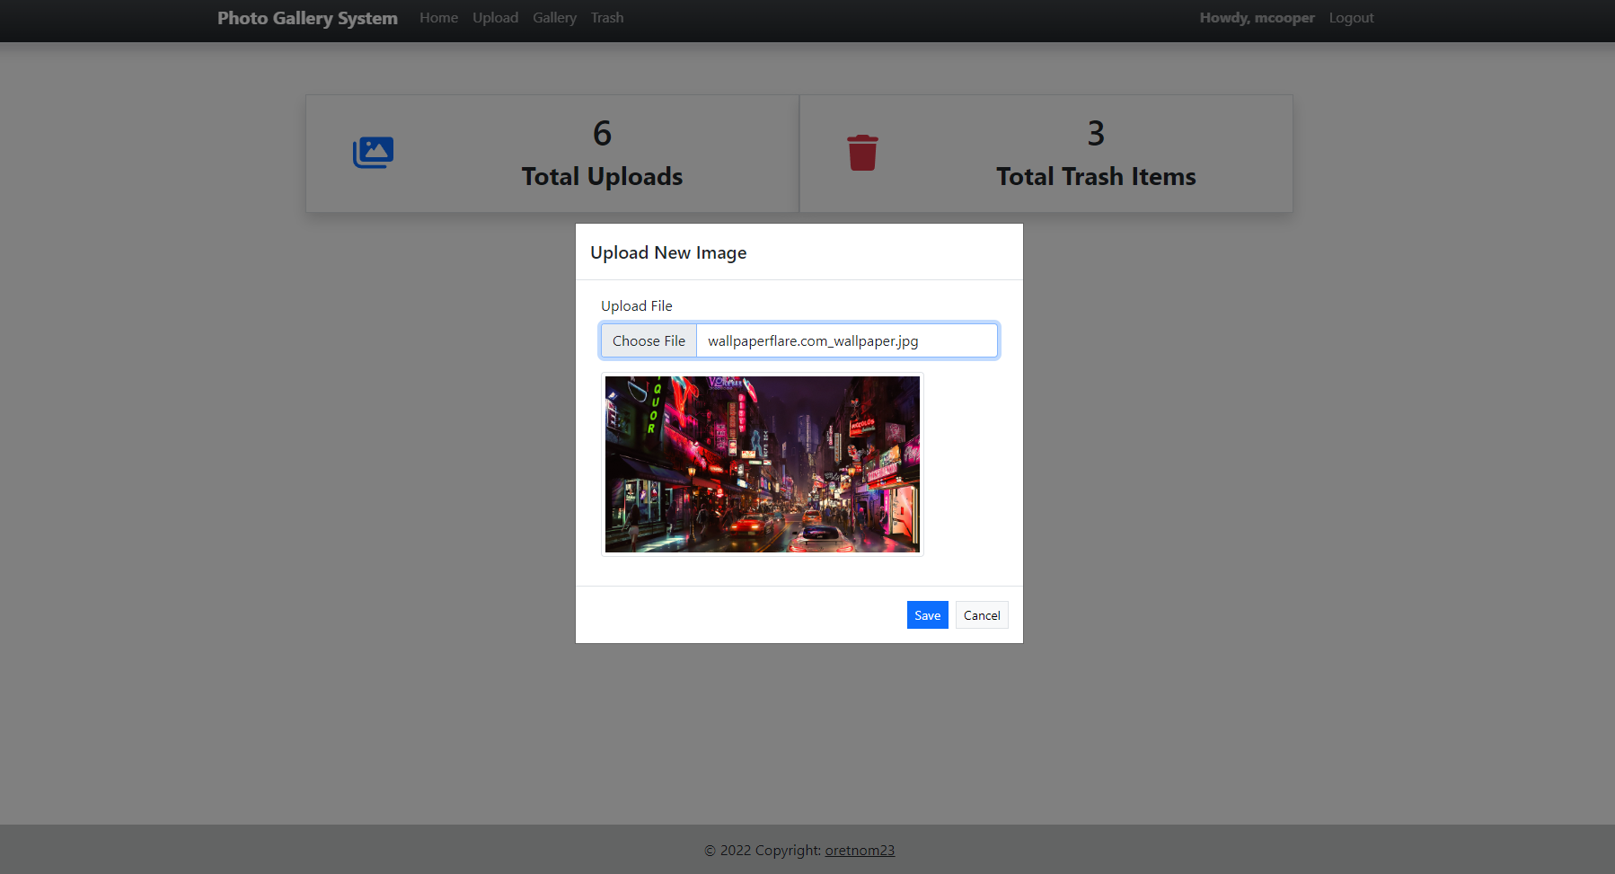Image resolution: width=1615 pixels, height=874 pixels.
Task: Click the Total Uploads count 6
Action: 602,134
